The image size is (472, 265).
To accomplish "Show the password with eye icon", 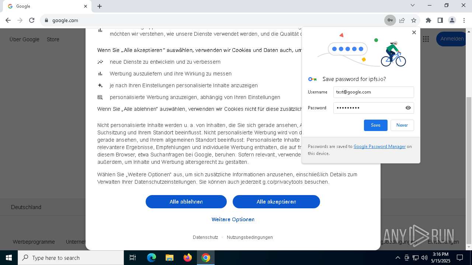I will click(x=408, y=108).
